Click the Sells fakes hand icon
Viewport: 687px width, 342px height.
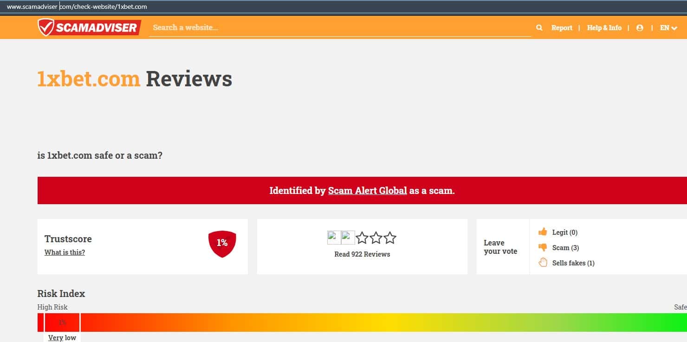tap(543, 263)
